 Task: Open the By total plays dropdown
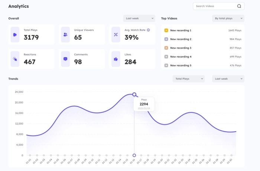point(228,18)
